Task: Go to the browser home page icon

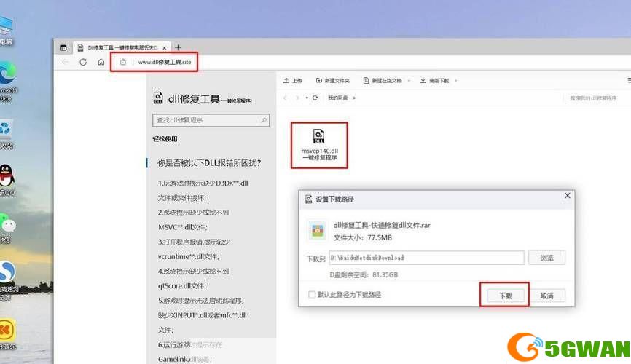Action: tap(101, 62)
